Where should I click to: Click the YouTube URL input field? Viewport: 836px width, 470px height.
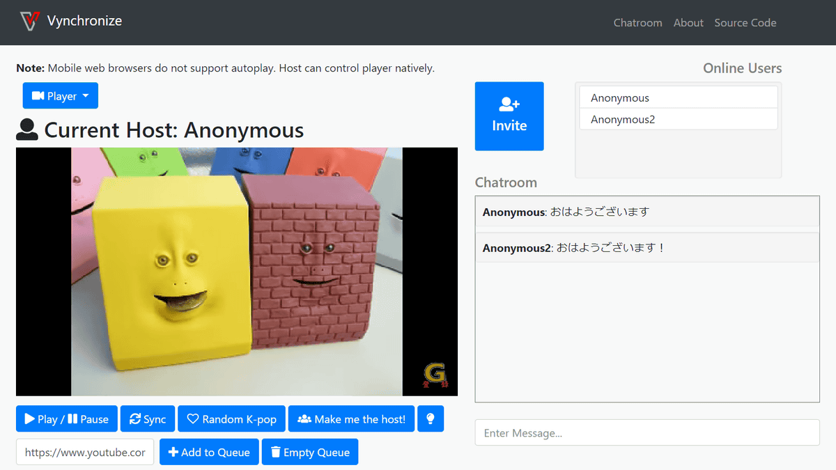85,452
